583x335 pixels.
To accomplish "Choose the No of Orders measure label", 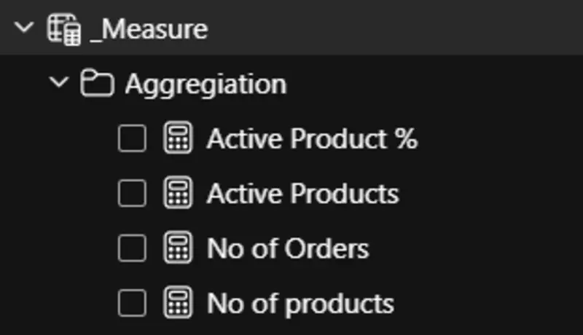I will click(x=288, y=248).
